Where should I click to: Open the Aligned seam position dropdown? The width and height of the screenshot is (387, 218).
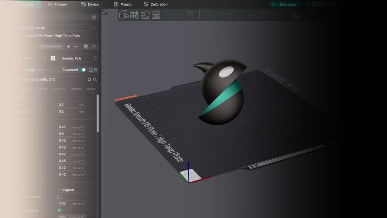point(72,190)
